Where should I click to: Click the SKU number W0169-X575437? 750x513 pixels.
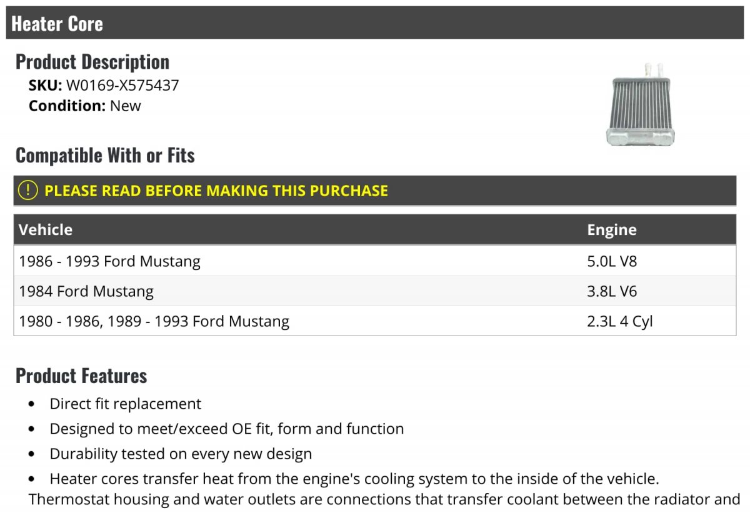pos(122,85)
